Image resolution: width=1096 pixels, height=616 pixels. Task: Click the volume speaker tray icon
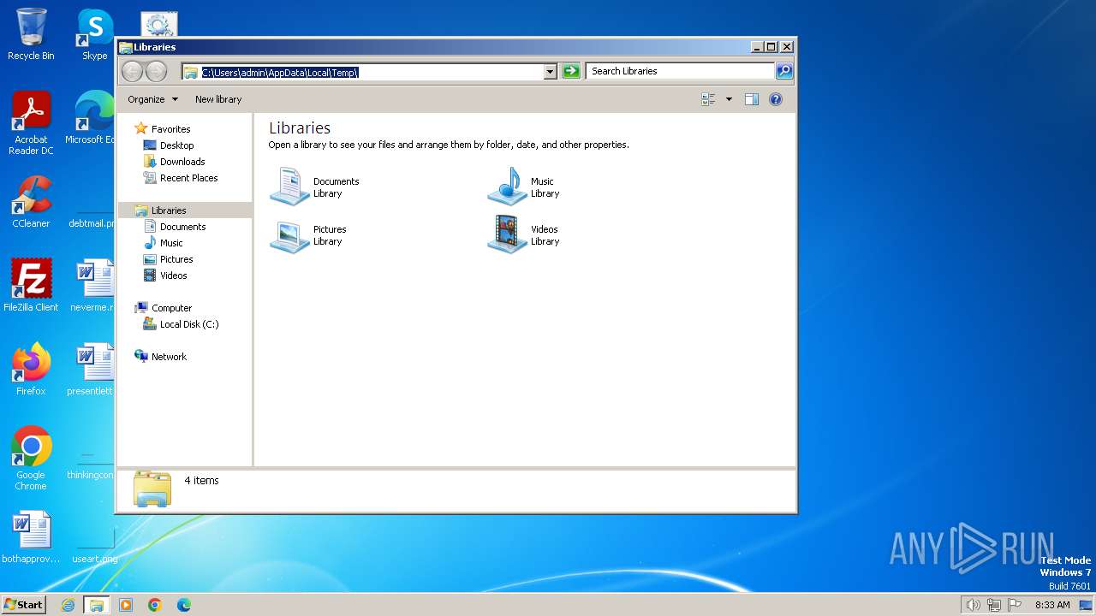973,605
